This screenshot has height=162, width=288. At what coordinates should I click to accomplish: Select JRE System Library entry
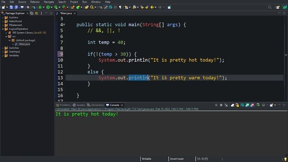click(x=29, y=33)
